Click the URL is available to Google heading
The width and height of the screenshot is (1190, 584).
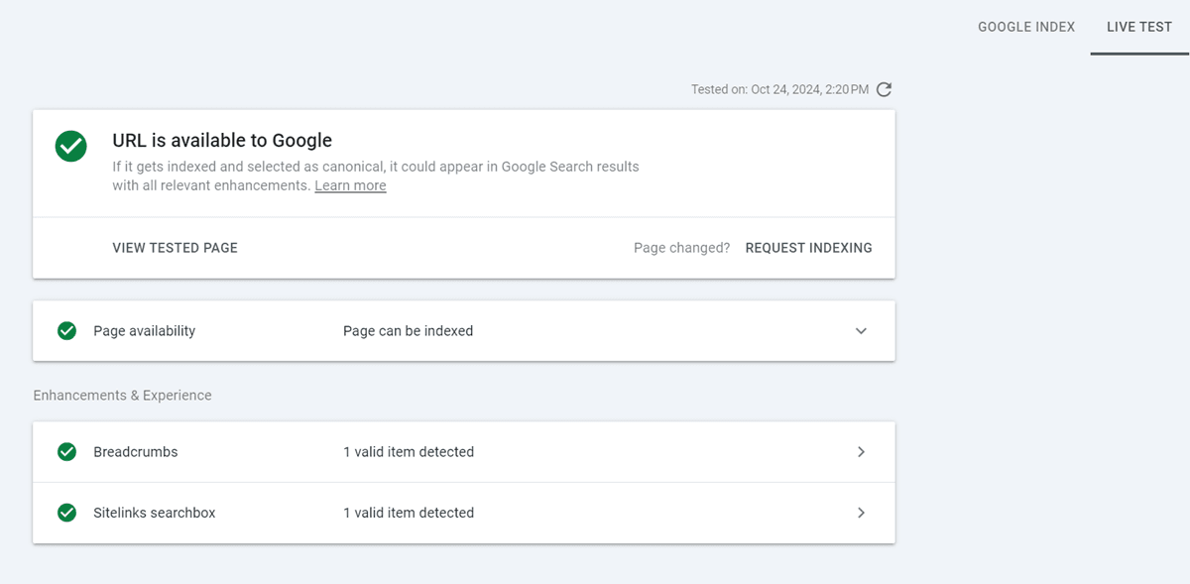point(222,140)
